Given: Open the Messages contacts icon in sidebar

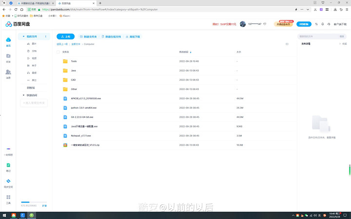Looking at the screenshot, I should click(8, 72).
